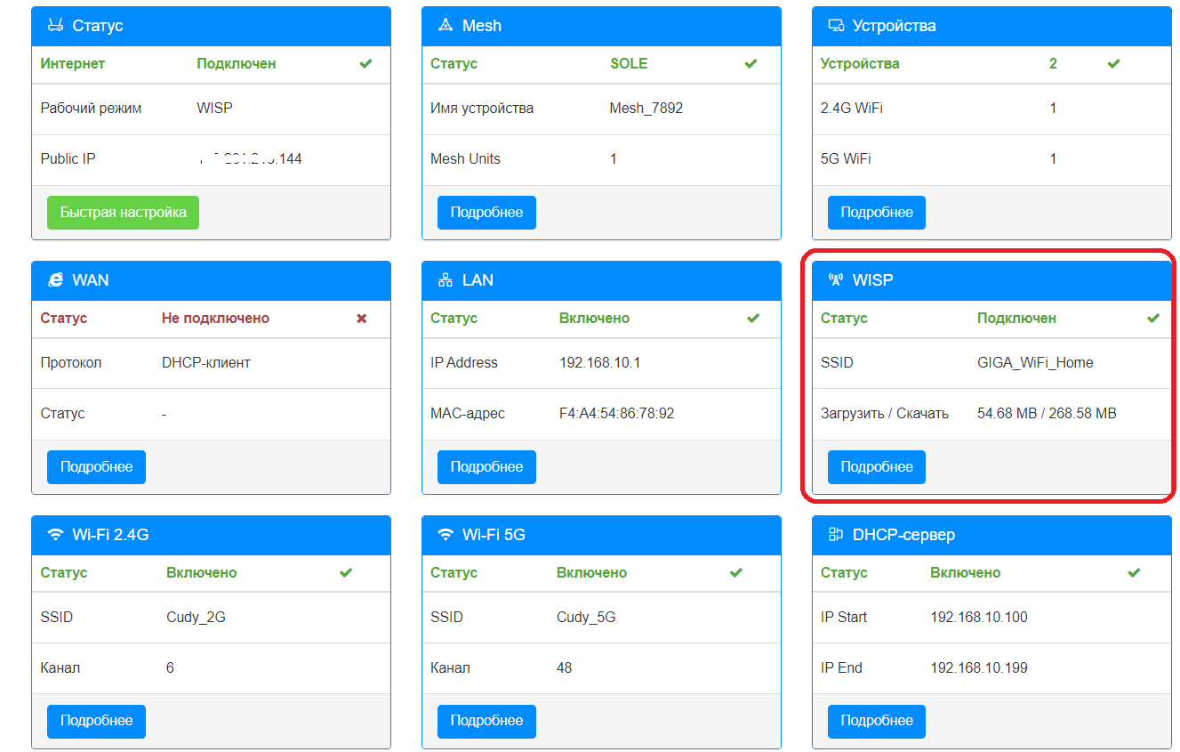The image size is (1180, 752).
Task: Select the 192.168.10.1 IP address
Action: 600,363
